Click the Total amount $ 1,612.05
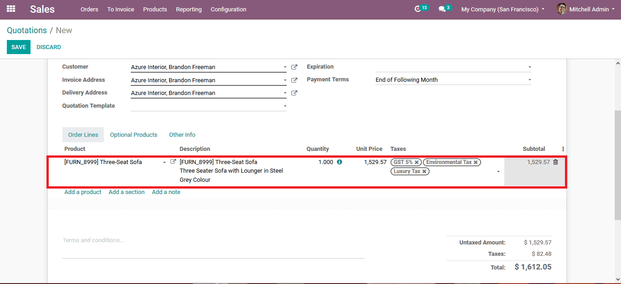This screenshot has width=621, height=284. 533,267
